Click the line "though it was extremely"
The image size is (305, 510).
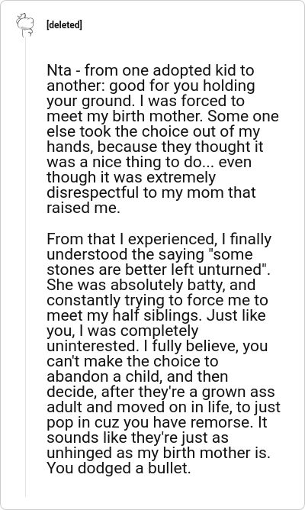(x=131, y=177)
